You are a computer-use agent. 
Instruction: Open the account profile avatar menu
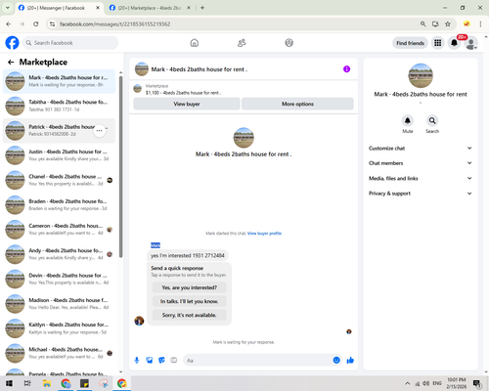coord(470,43)
